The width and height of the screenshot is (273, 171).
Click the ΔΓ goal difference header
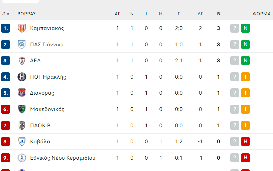pos(200,14)
